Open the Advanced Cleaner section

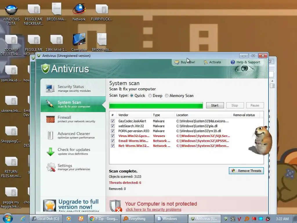tap(73, 135)
